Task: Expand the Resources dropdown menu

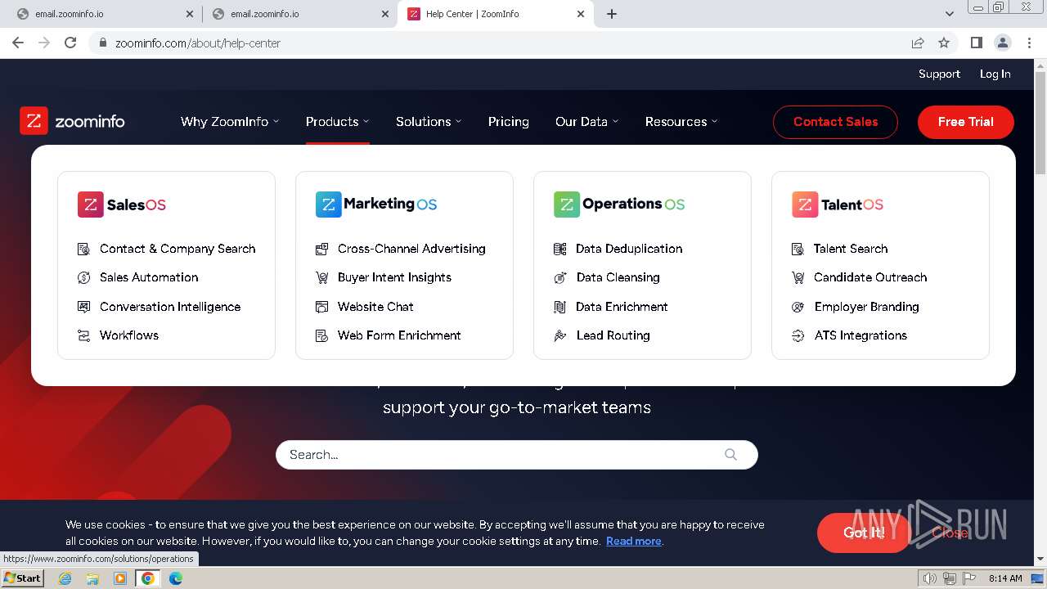Action: (x=681, y=121)
